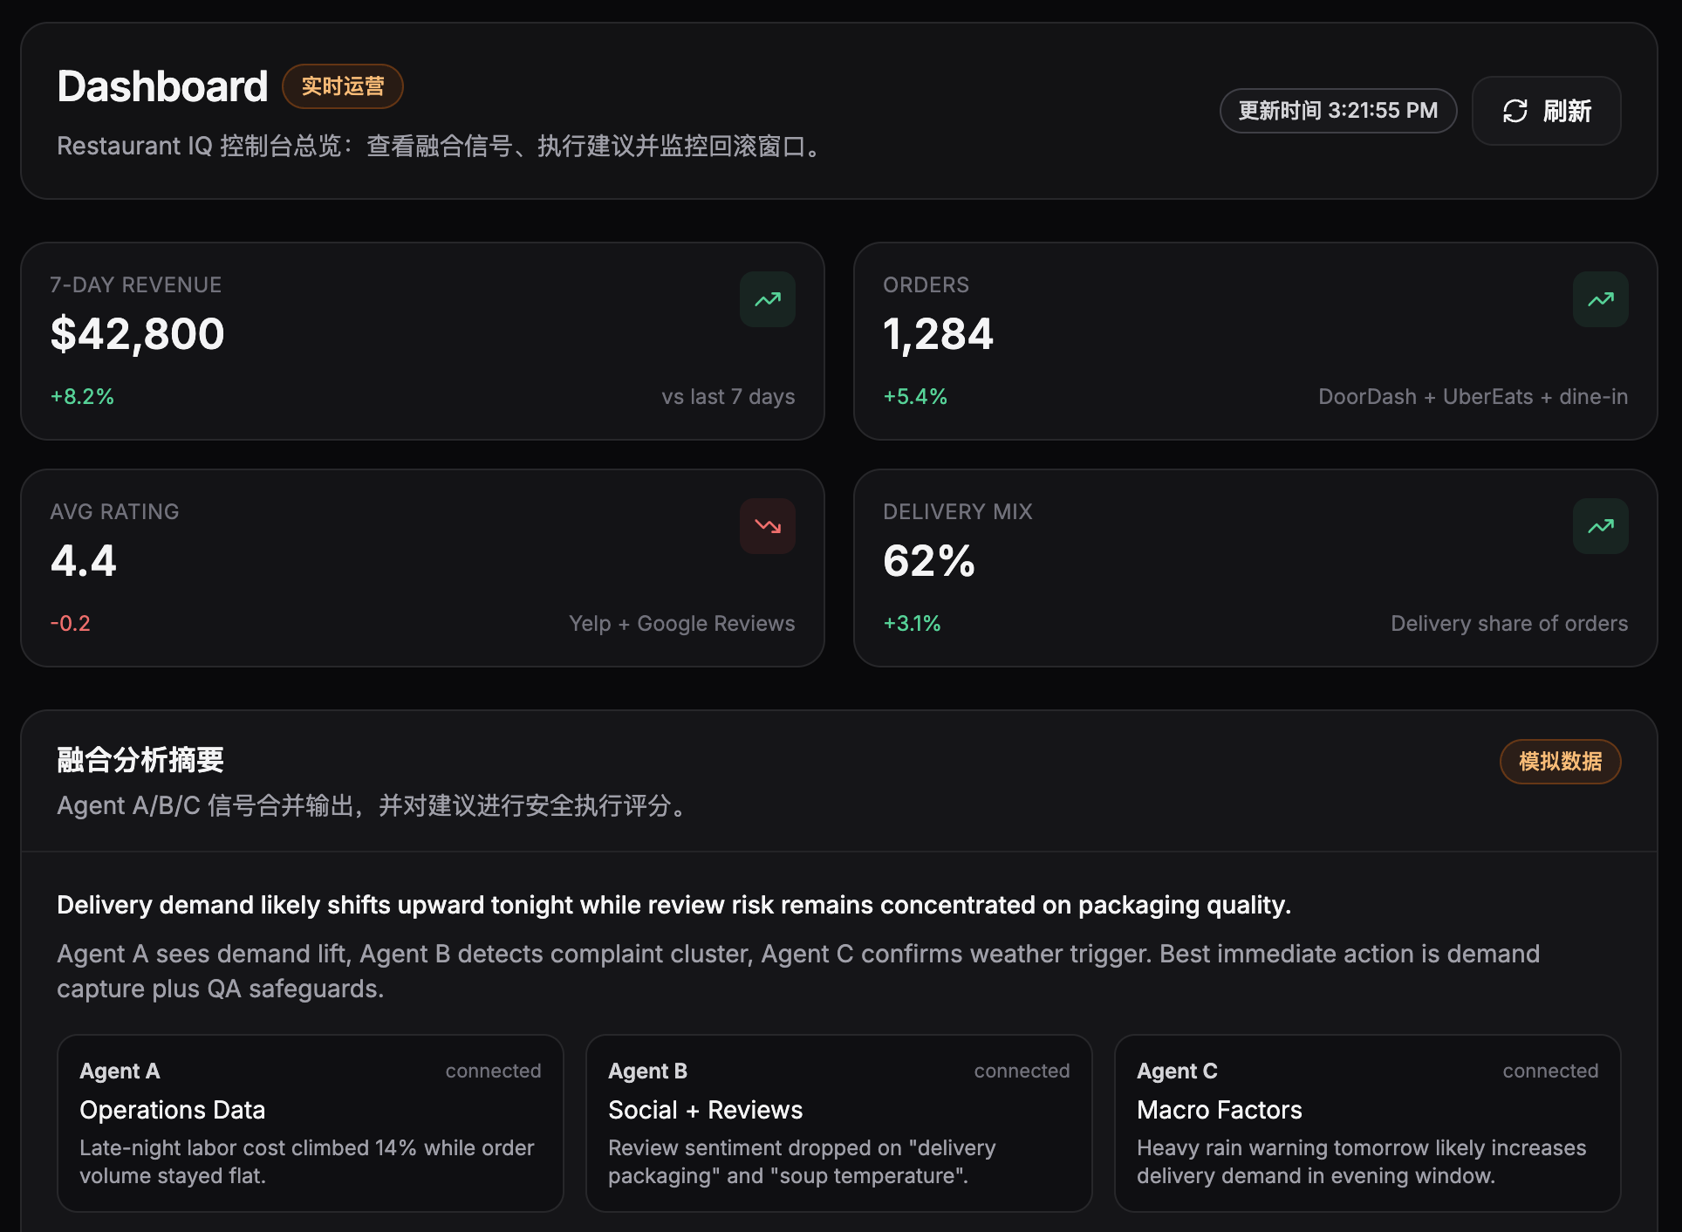Click the +8.2% revenue change indicator
This screenshot has height=1232, width=1682.
click(x=81, y=396)
